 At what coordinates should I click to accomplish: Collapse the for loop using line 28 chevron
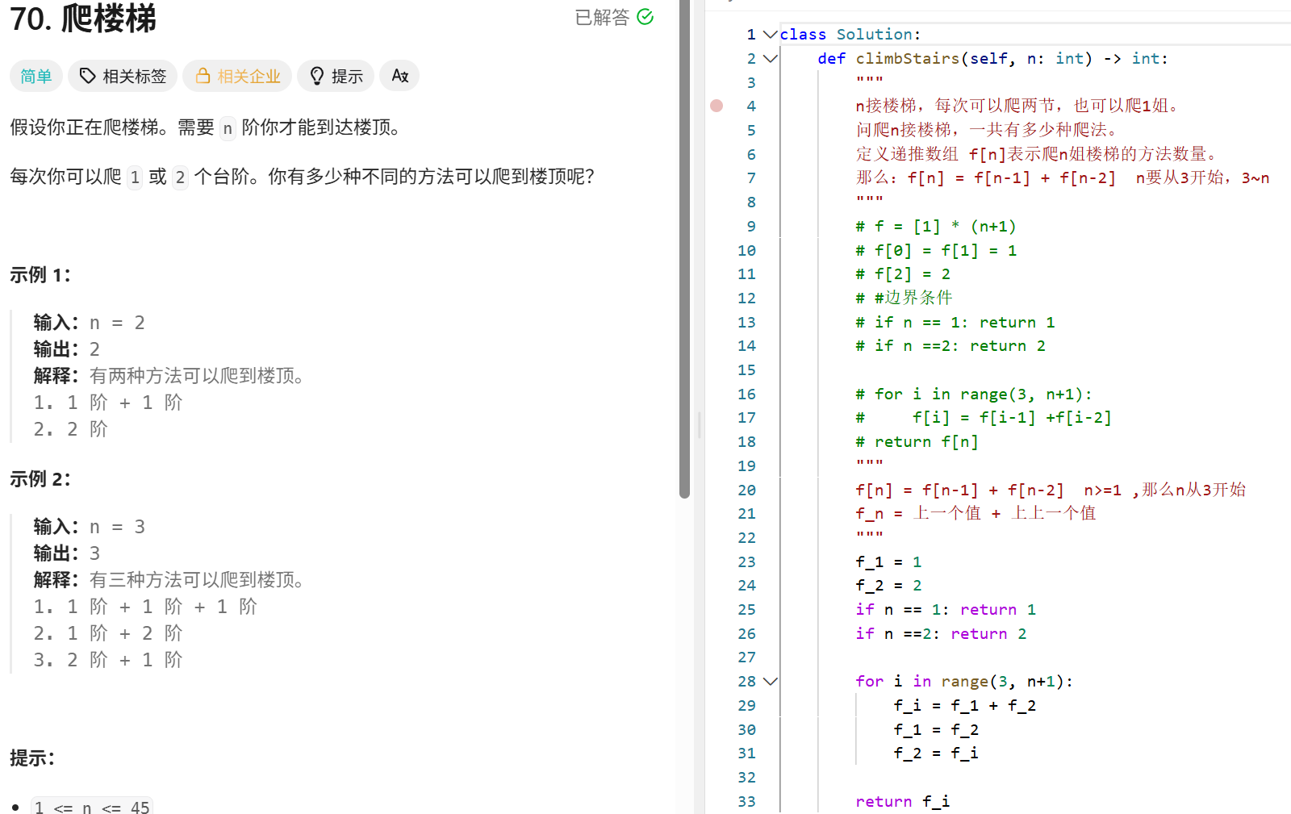[770, 681]
